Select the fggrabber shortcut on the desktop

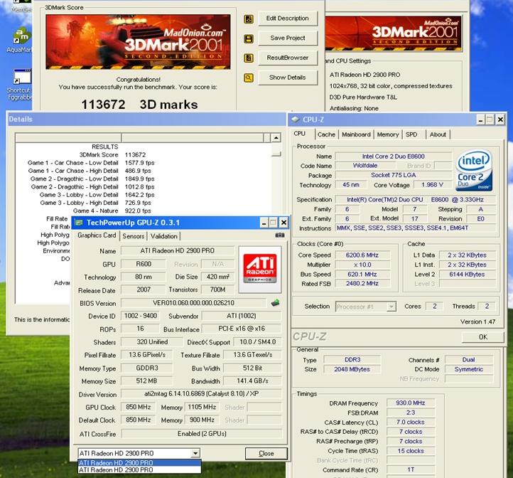[21, 85]
